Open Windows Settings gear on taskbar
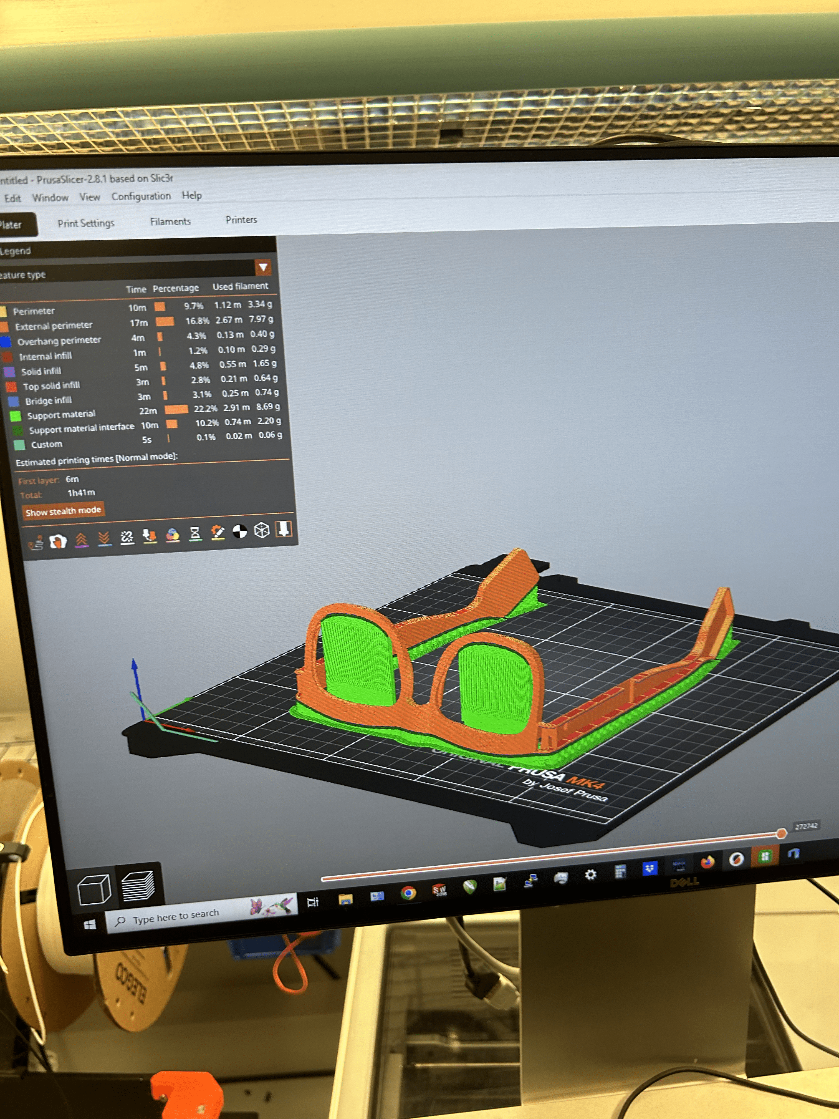Viewport: 839px width, 1119px height. coord(590,875)
